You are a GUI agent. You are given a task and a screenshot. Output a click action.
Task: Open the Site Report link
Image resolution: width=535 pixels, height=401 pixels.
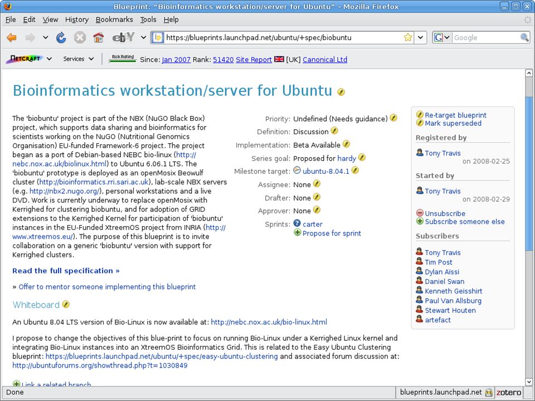[x=254, y=60]
